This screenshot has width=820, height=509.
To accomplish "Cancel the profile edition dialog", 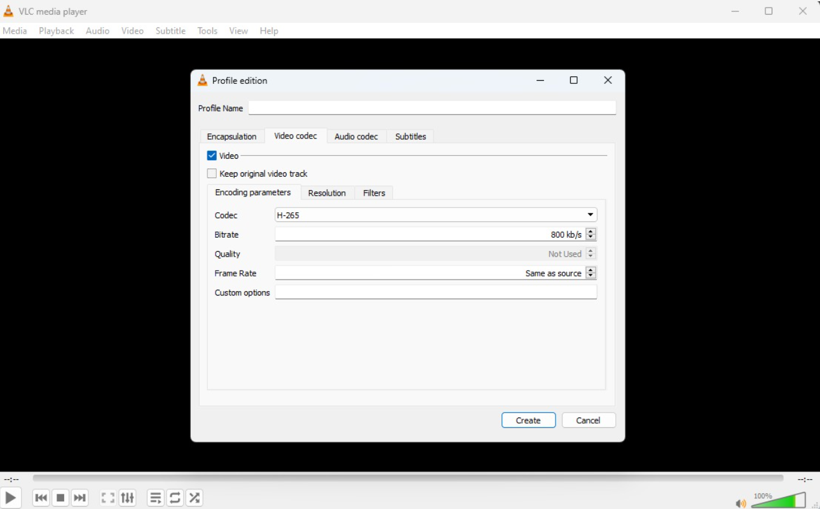I will (588, 420).
